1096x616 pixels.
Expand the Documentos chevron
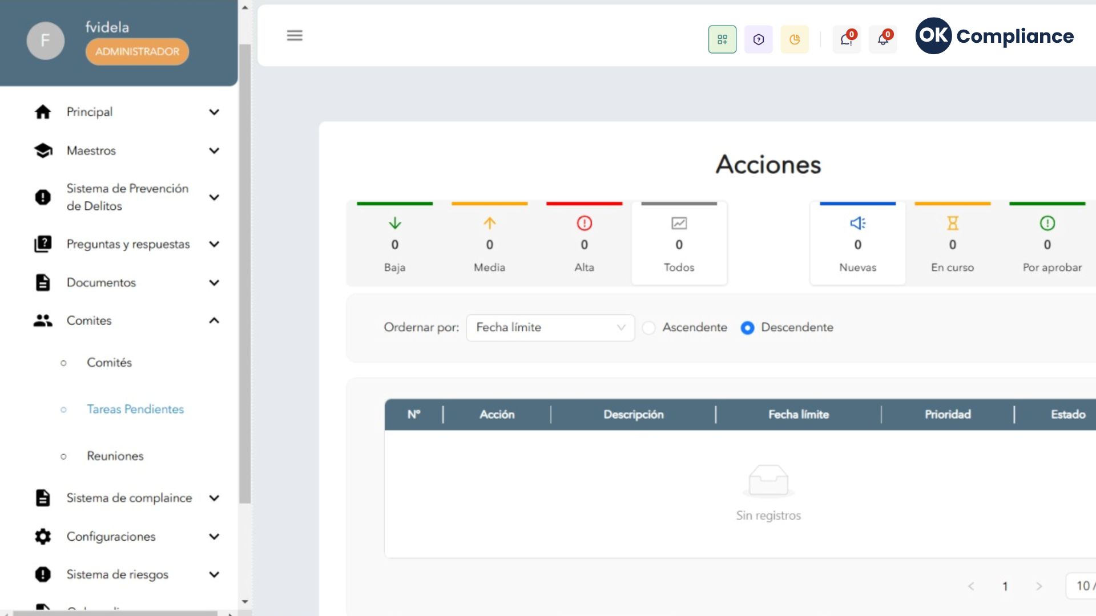click(x=214, y=283)
